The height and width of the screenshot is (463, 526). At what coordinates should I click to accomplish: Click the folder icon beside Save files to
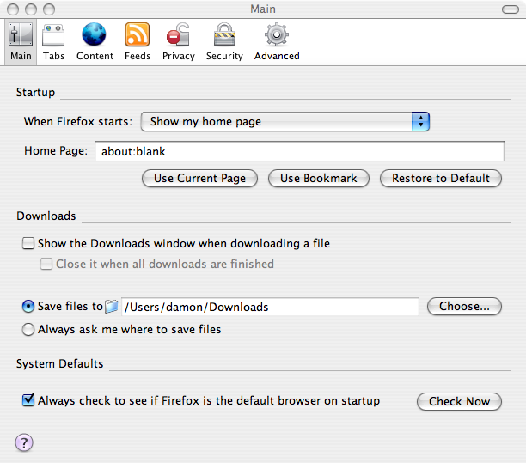[x=112, y=307]
